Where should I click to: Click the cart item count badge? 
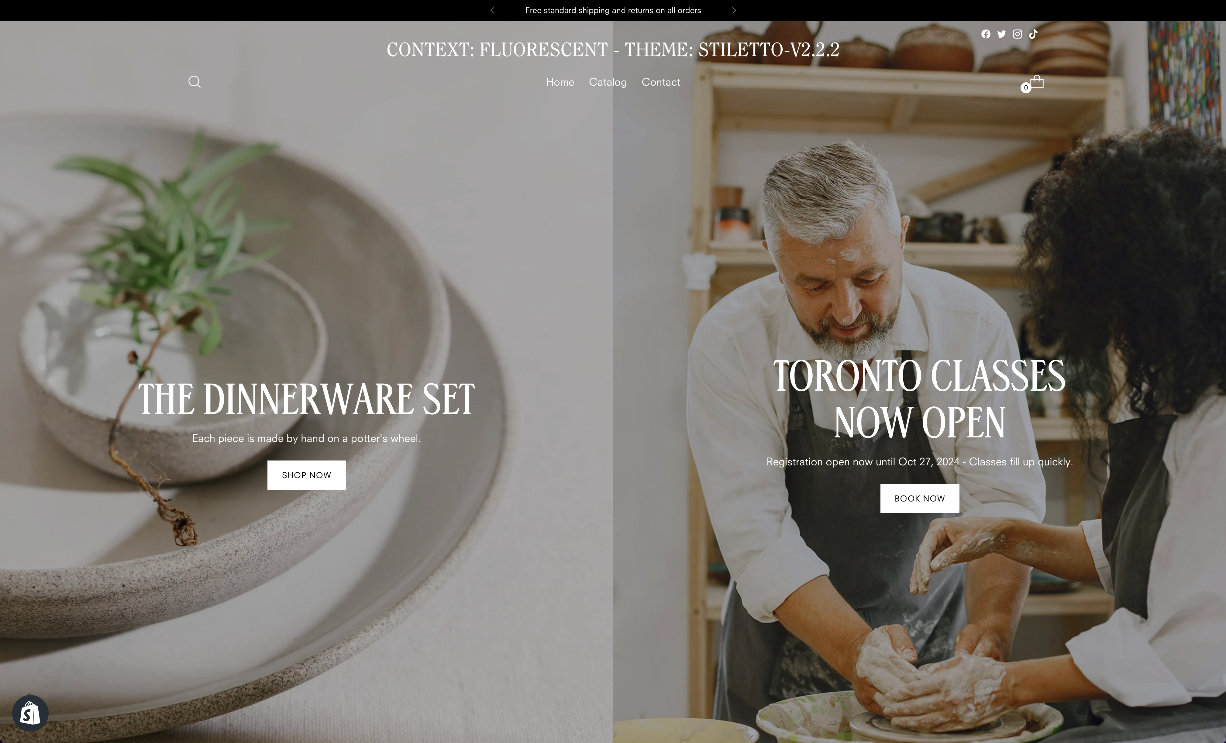[1025, 87]
